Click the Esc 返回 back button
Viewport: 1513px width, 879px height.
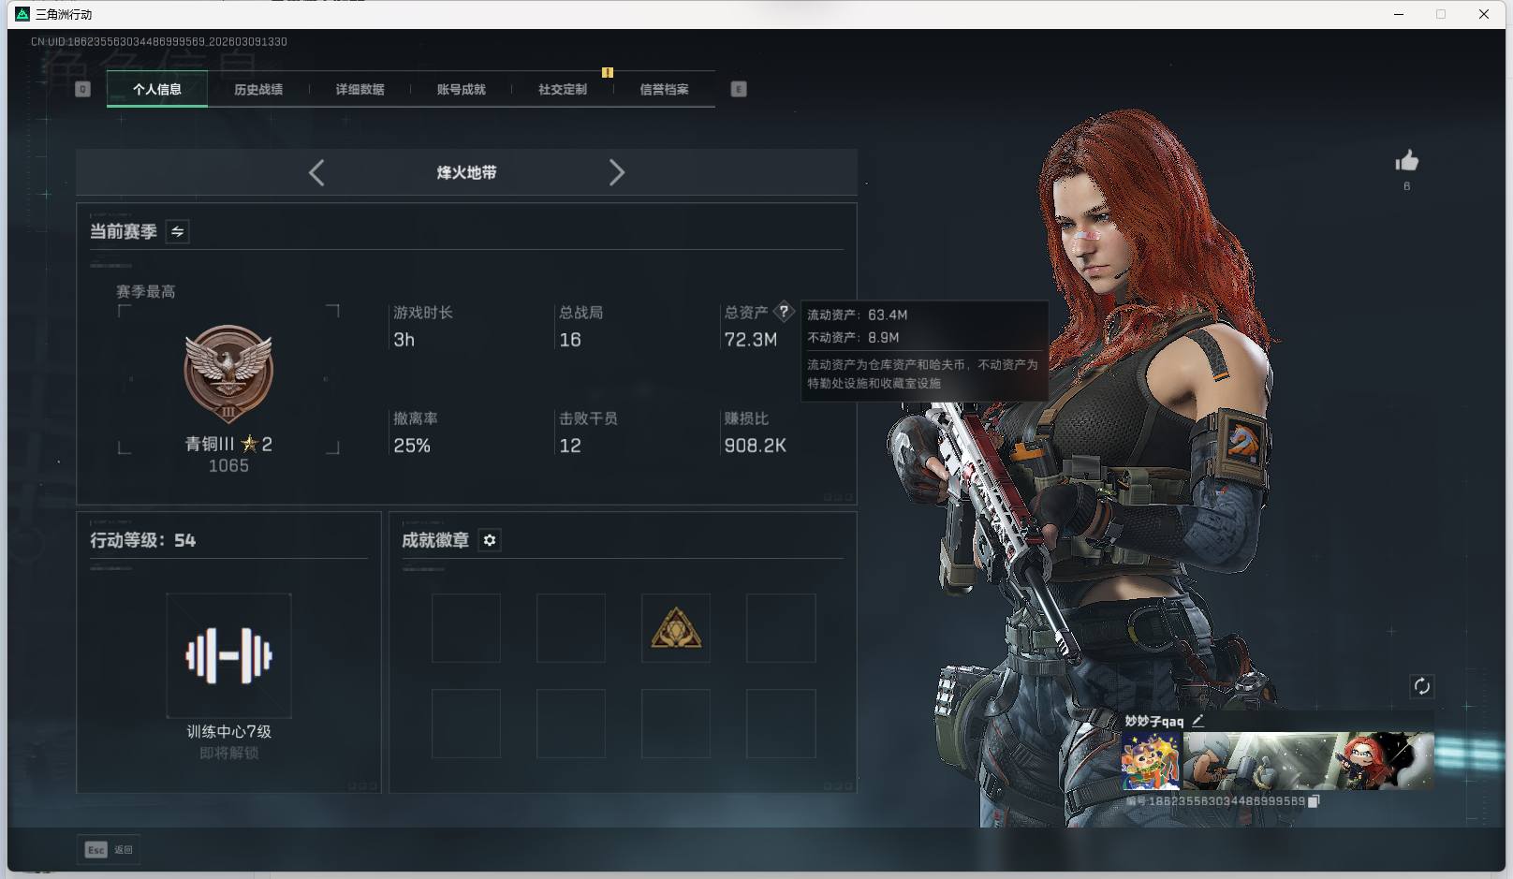pos(109,850)
